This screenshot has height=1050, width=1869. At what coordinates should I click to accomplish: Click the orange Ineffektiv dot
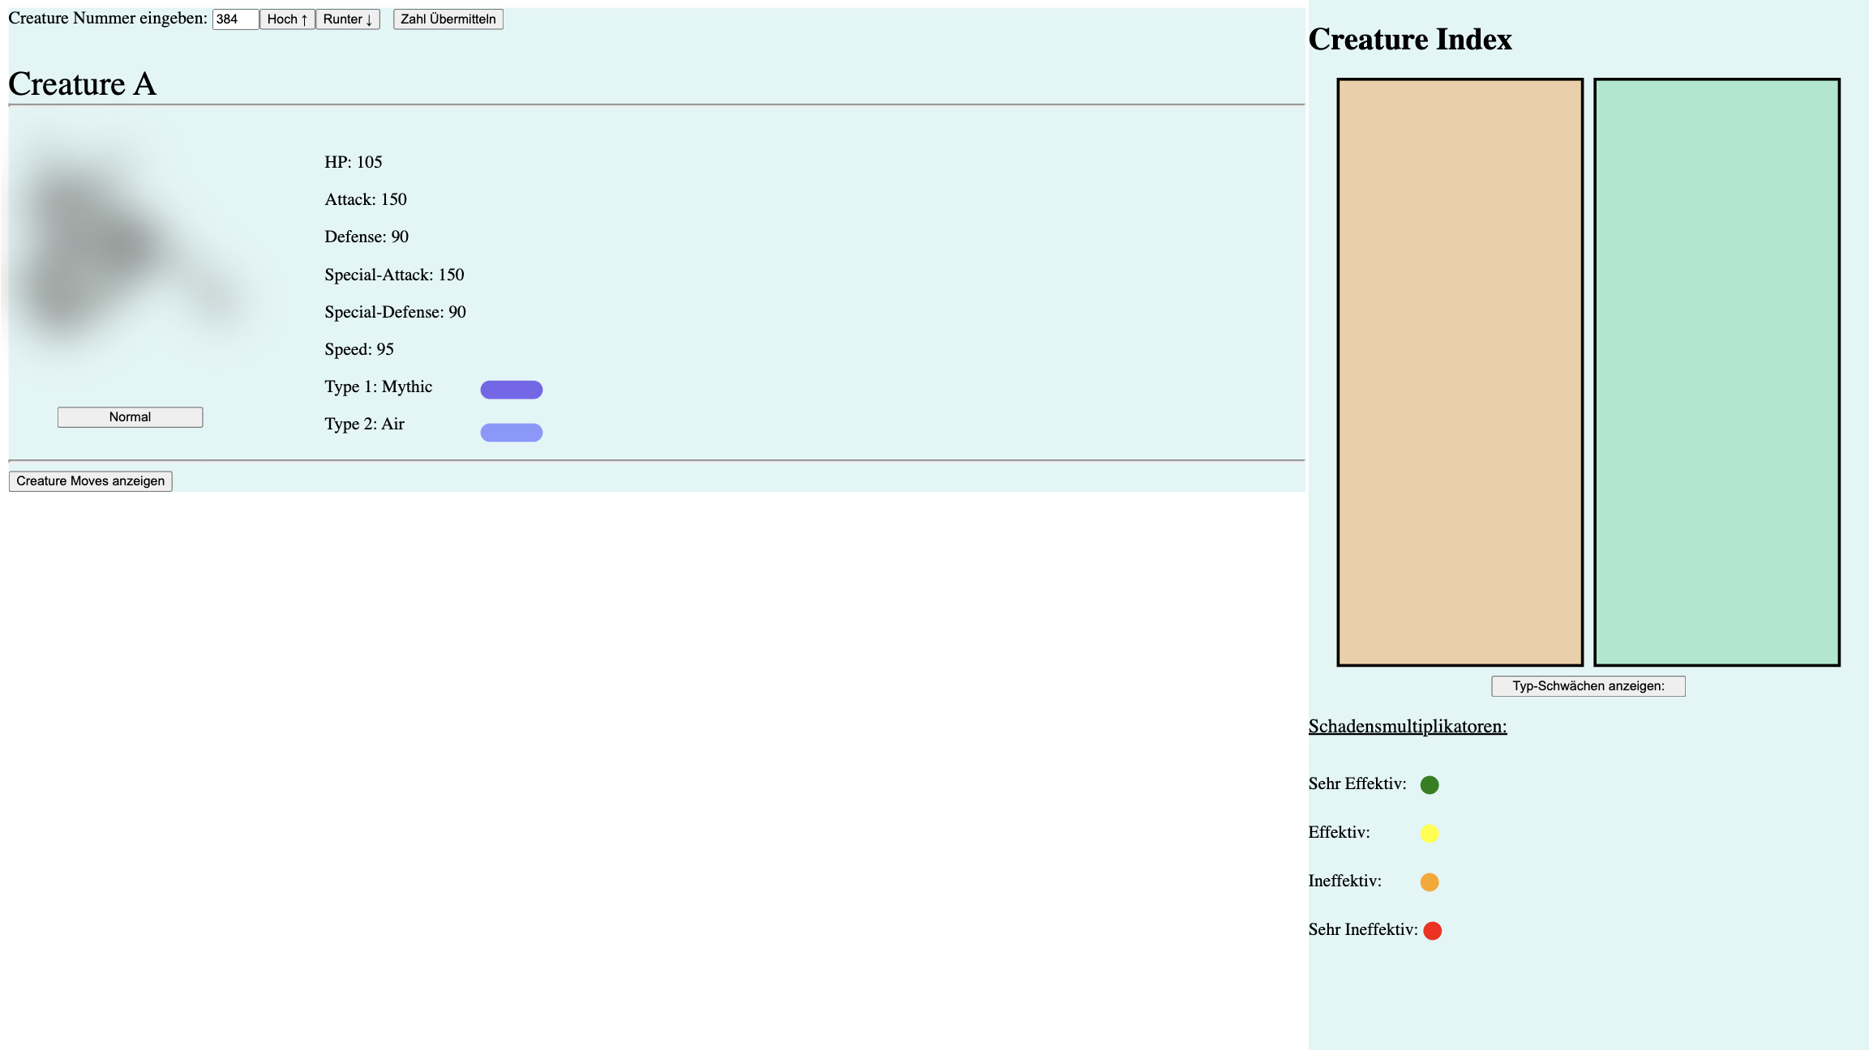[1430, 882]
